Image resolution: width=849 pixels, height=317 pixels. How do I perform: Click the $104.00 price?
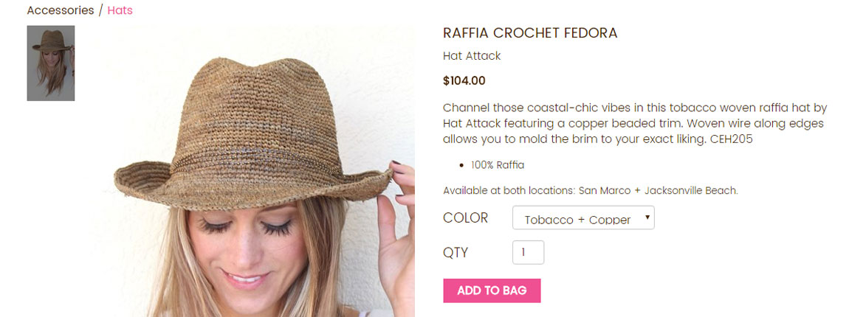[x=464, y=80]
